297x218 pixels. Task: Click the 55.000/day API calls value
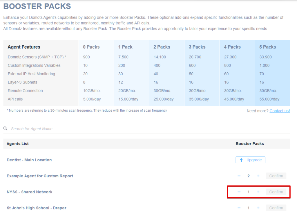click(269, 99)
